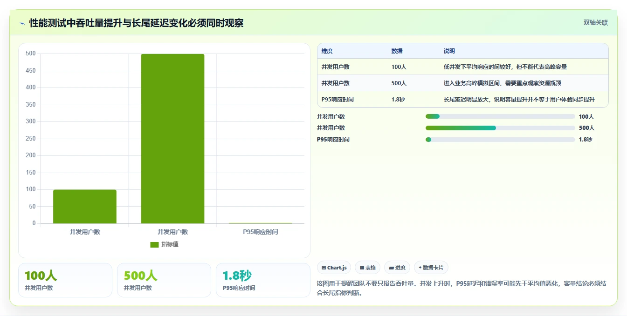Open the 500人 data card
This screenshot has width=627, height=316.
coord(164,280)
